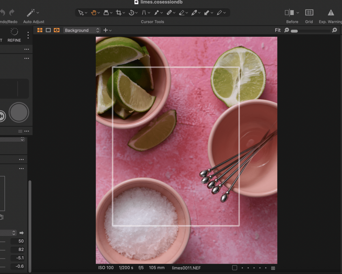
Task: Click the REFINE mask button
Action: [x=14, y=35]
